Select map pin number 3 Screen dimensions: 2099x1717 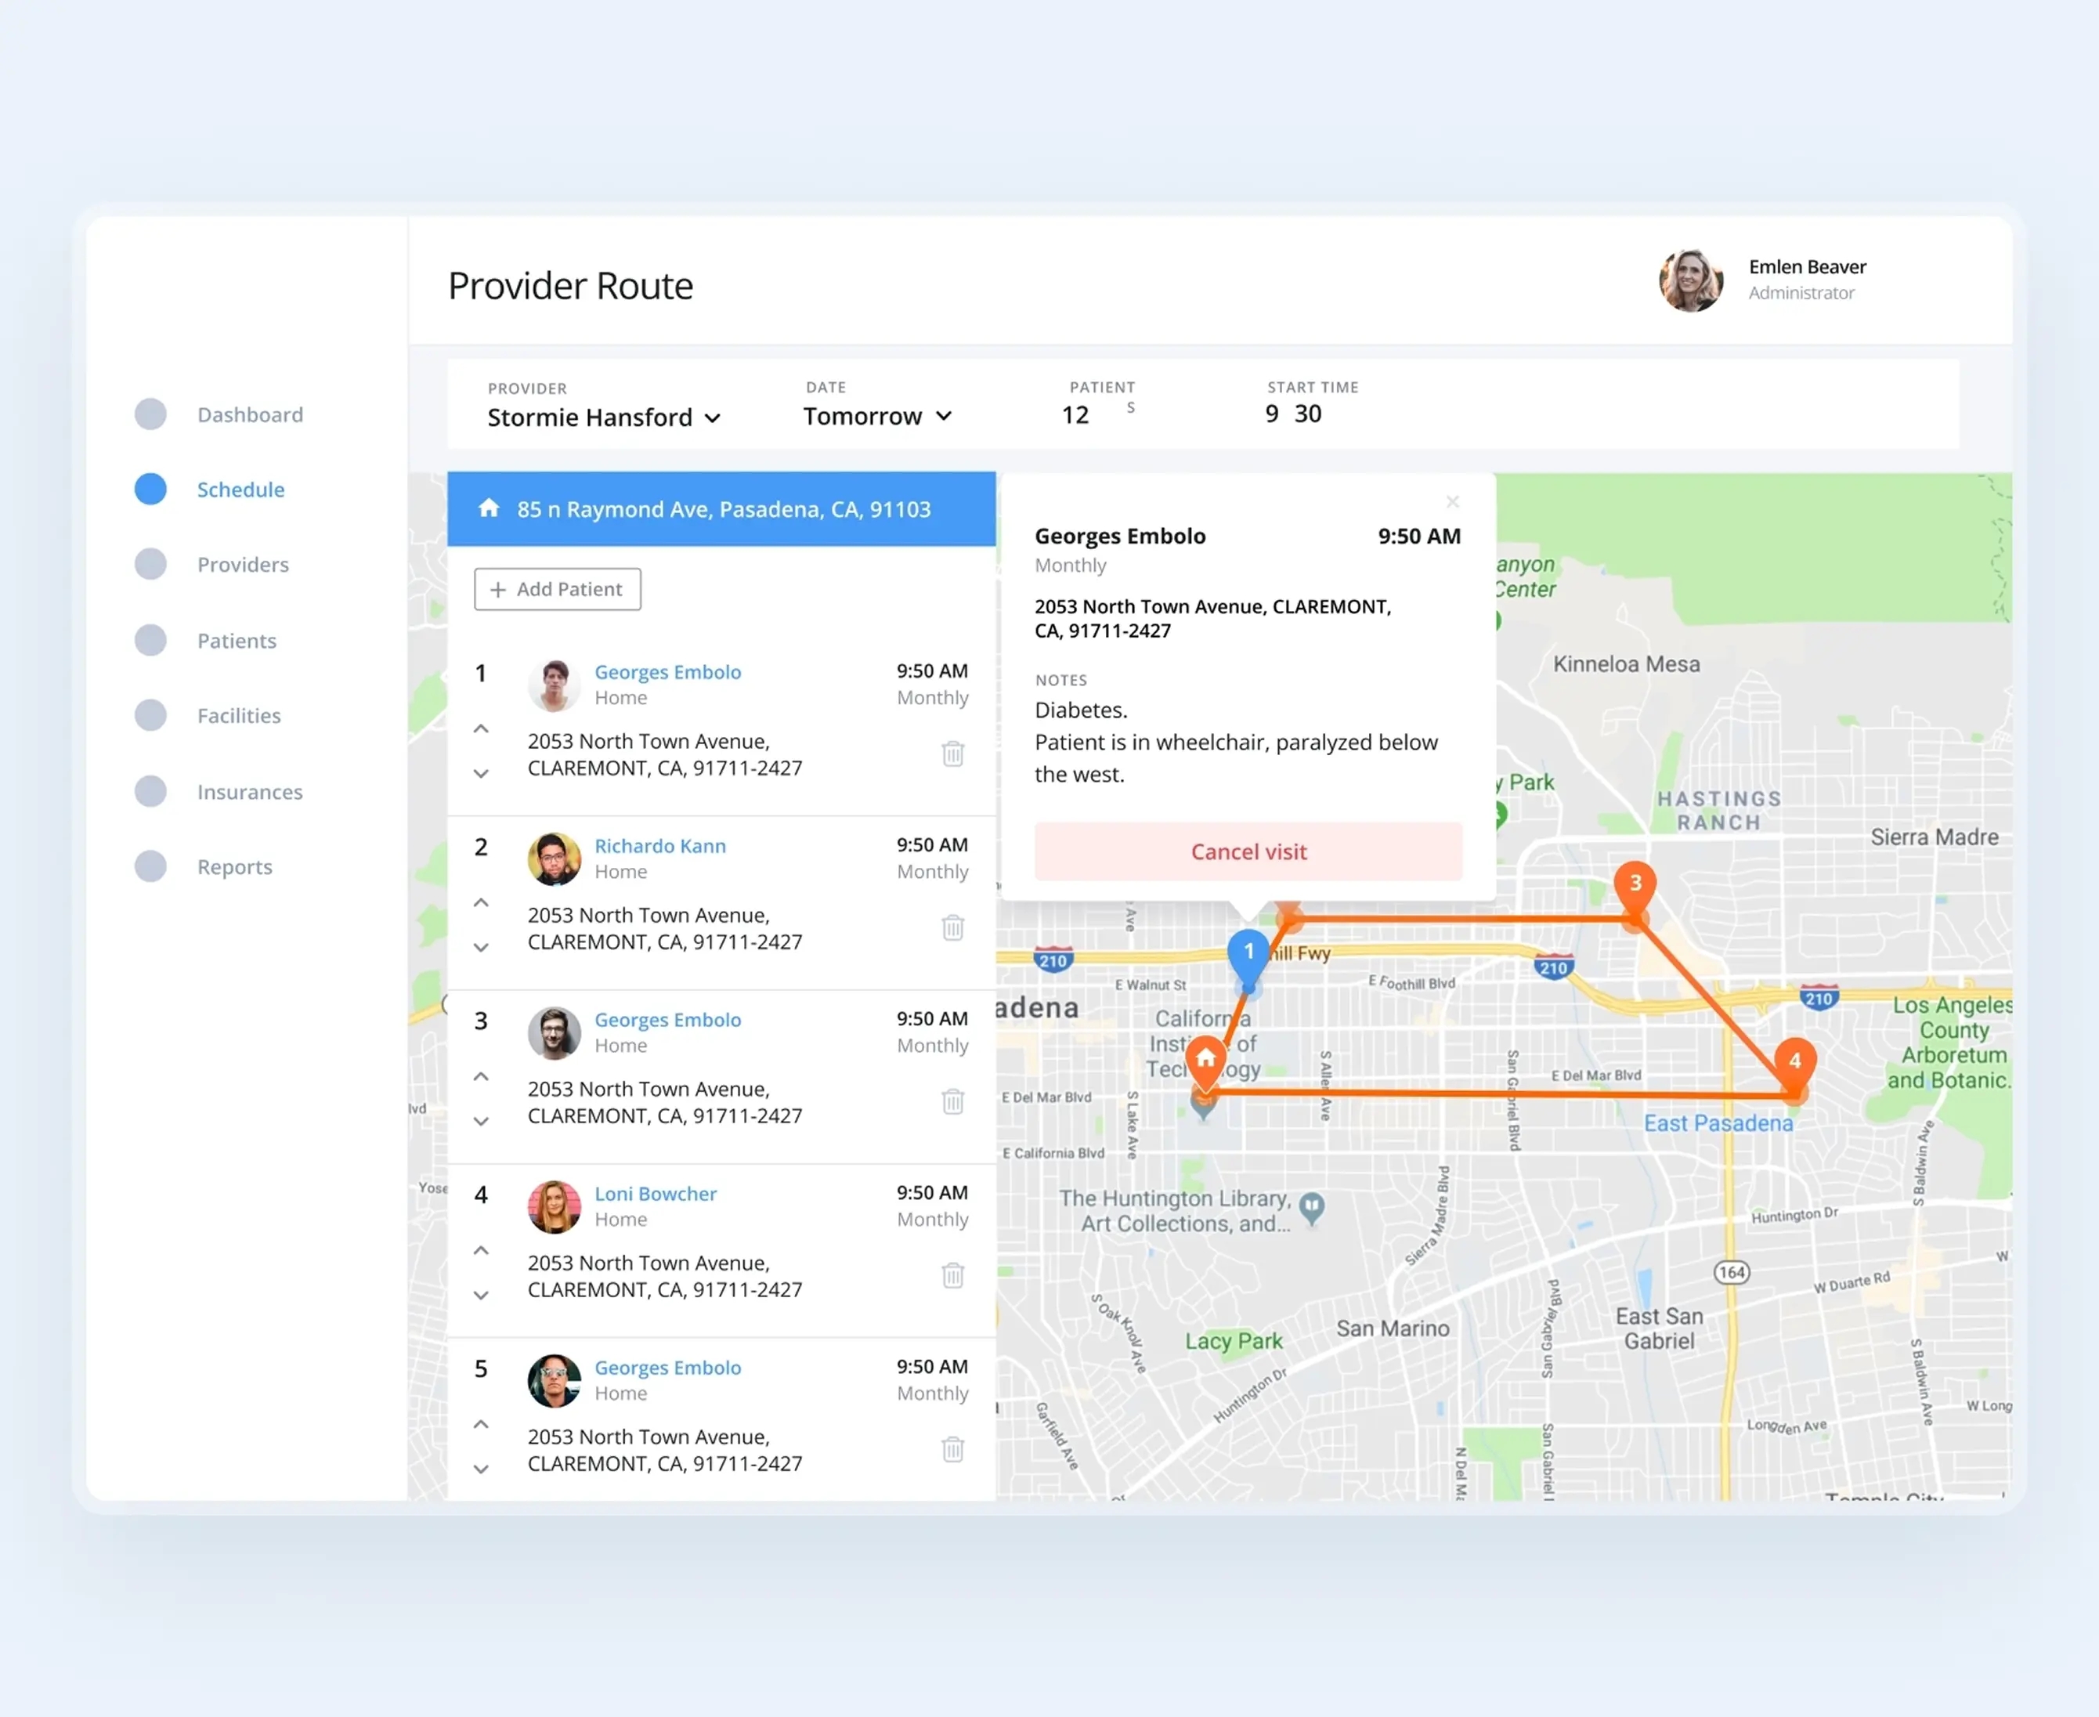[x=1635, y=882]
